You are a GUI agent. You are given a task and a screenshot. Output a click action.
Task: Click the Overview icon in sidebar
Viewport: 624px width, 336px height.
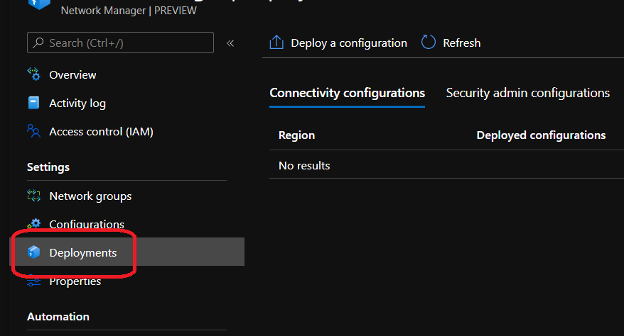[33, 74]
